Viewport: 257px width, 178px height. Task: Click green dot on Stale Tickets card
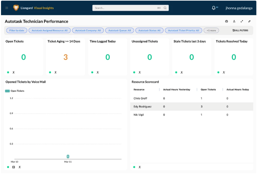click(x=176, y=72)
